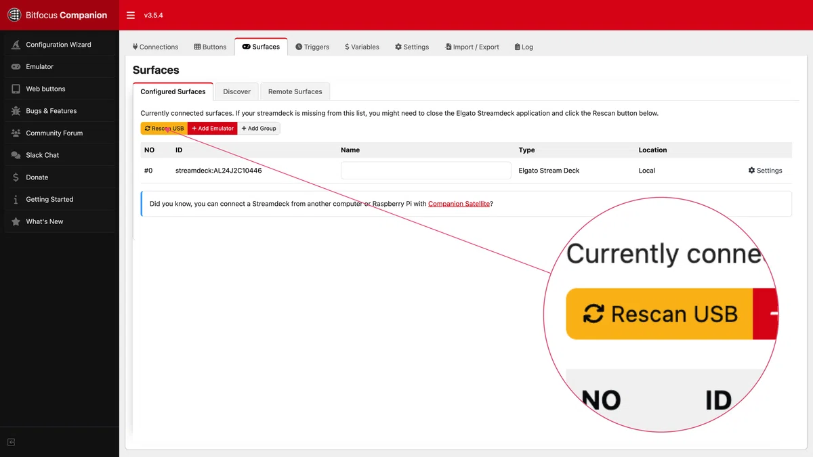
Task: Click the What's New star icon
Action: [16, 221]
